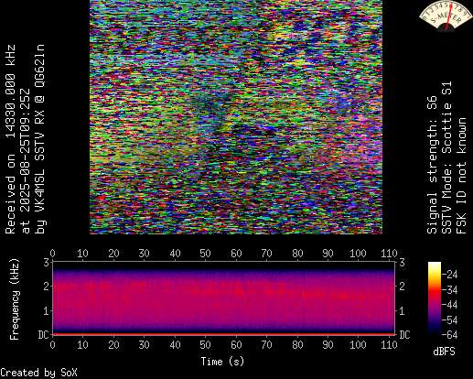This screenshot has height=379, width=473.
Task: Click the decoded SSTV image
Action: pos(236,117)
